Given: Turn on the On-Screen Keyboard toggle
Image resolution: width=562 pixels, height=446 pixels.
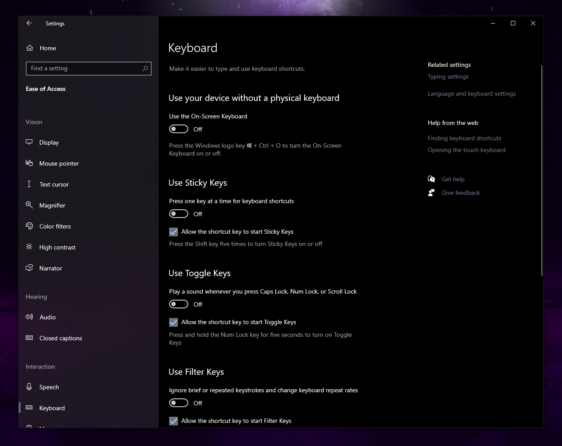Looking at the screenshot, I should click(179, 129).
